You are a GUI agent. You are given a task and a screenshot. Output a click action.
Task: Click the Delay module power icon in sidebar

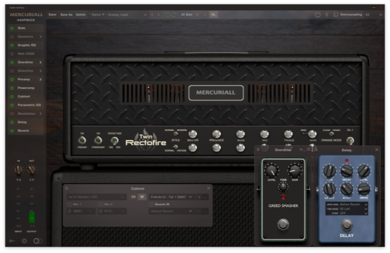(x=11, y=121)
